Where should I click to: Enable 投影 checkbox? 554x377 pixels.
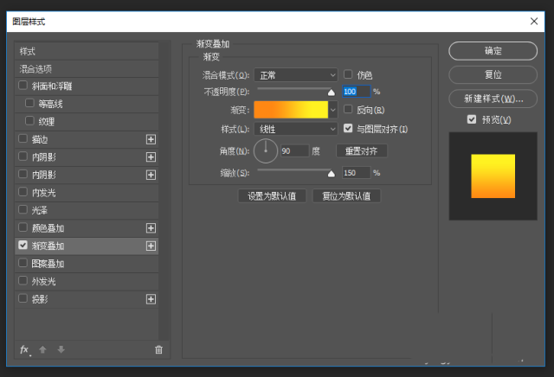[x=23, y=298]
